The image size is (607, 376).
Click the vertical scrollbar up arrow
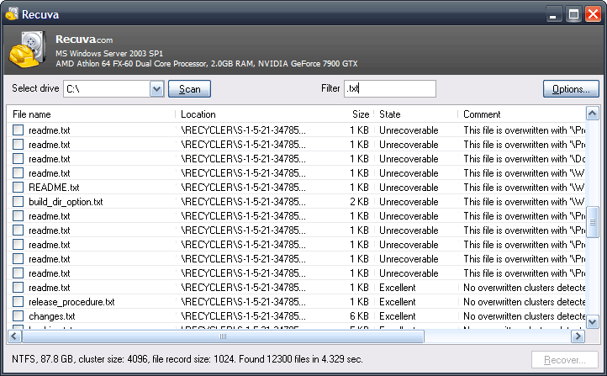592,114
